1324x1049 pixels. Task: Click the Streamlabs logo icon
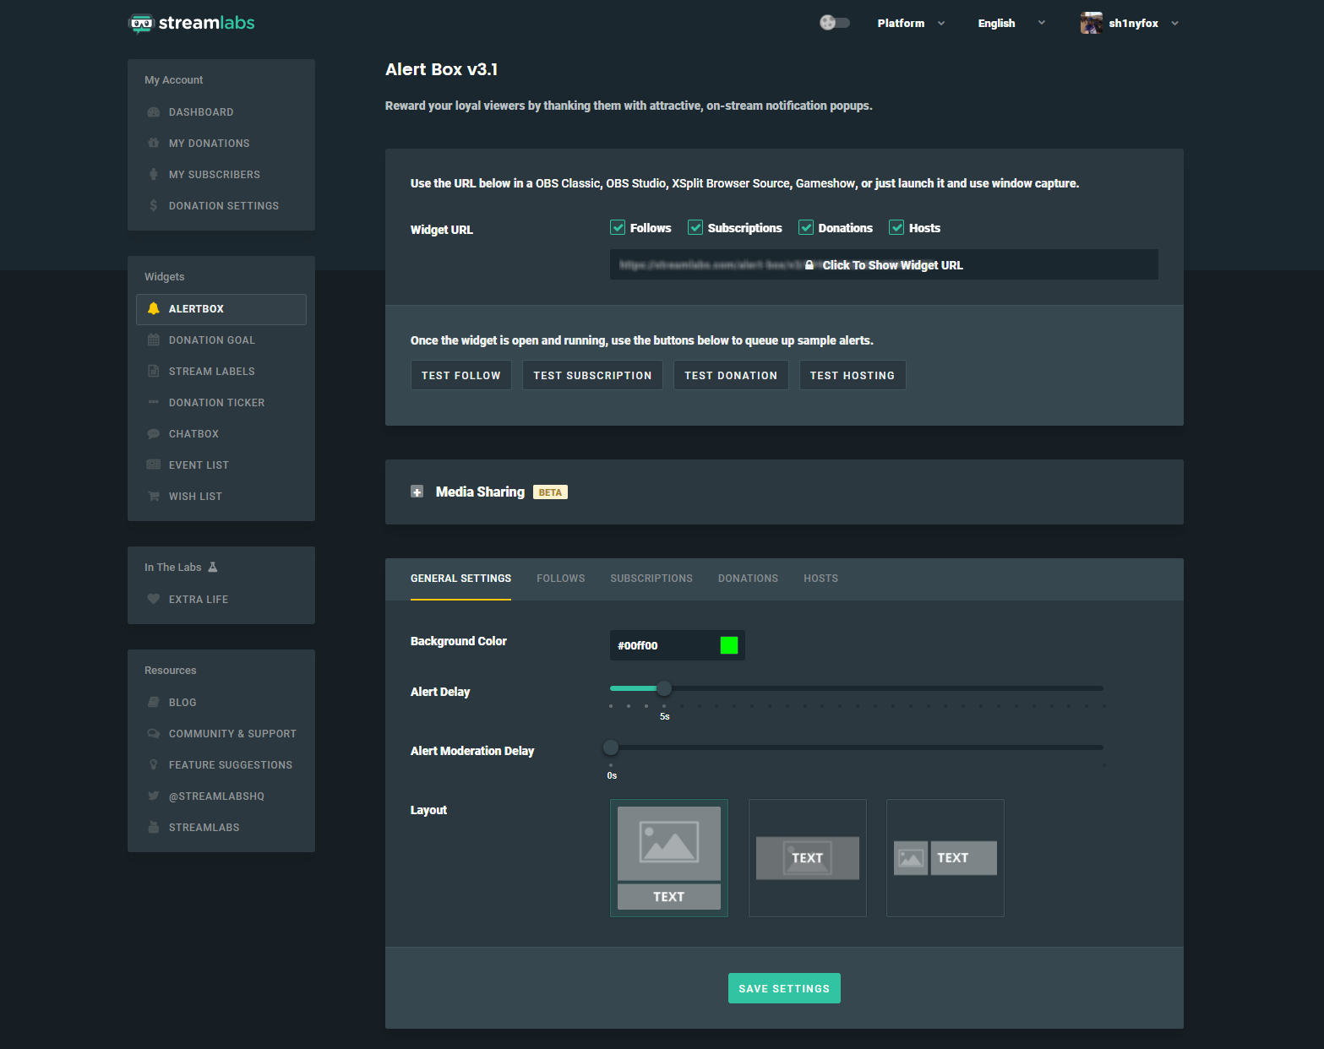(141, 24)
